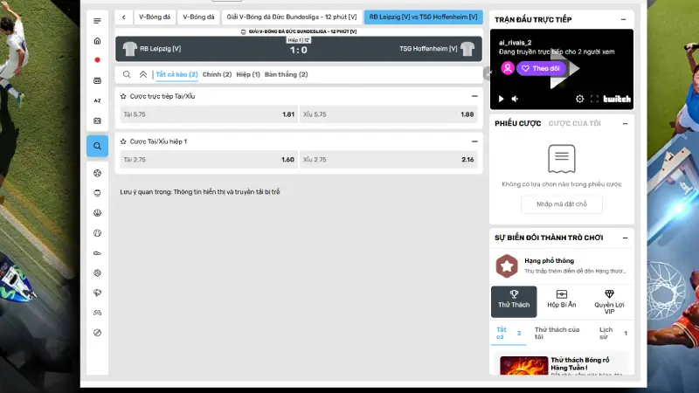Screen dimensions: 699x393
Task: Click the highlighted search icon in sidebar
Action: coord(97,146)
